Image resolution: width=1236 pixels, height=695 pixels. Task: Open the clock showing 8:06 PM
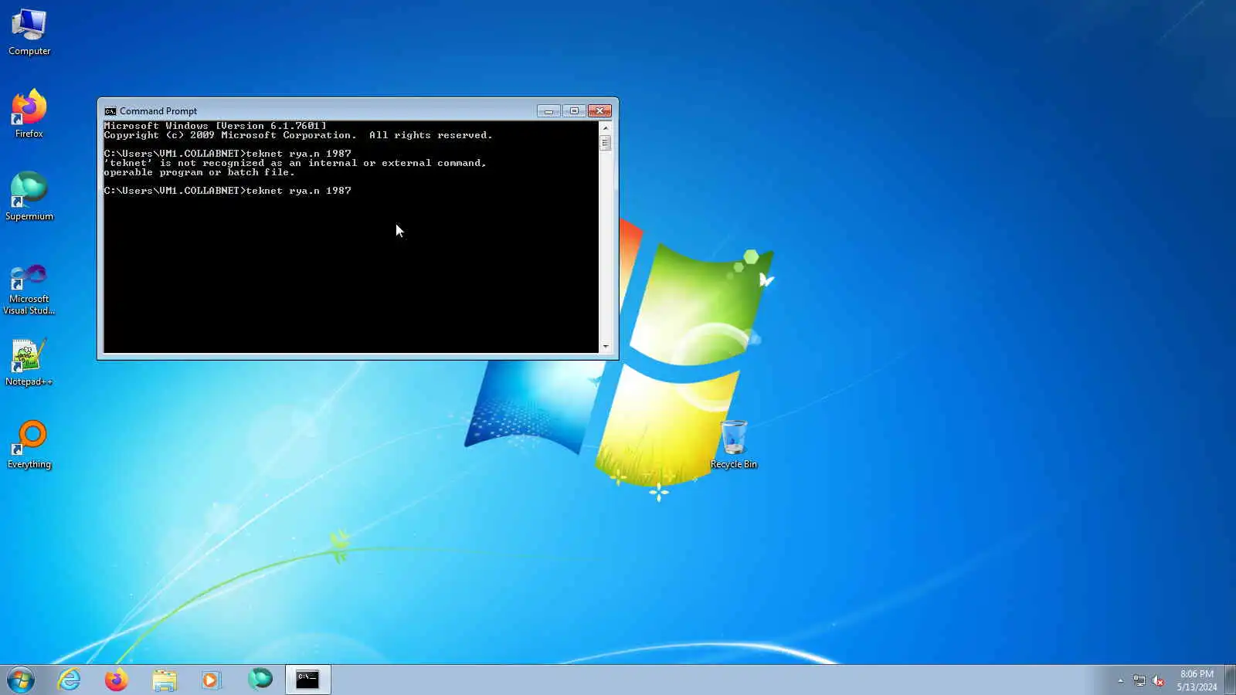[1197, 680]
